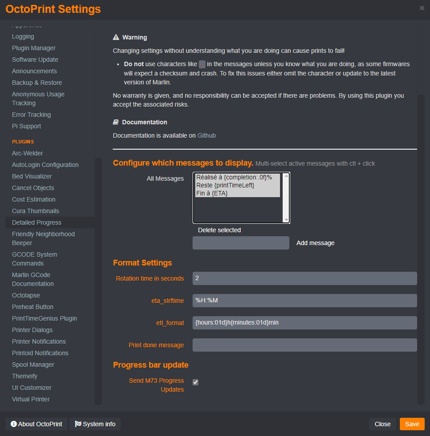430x436 pixels.
Task: Click the Add message button
Action: [316, 243]
